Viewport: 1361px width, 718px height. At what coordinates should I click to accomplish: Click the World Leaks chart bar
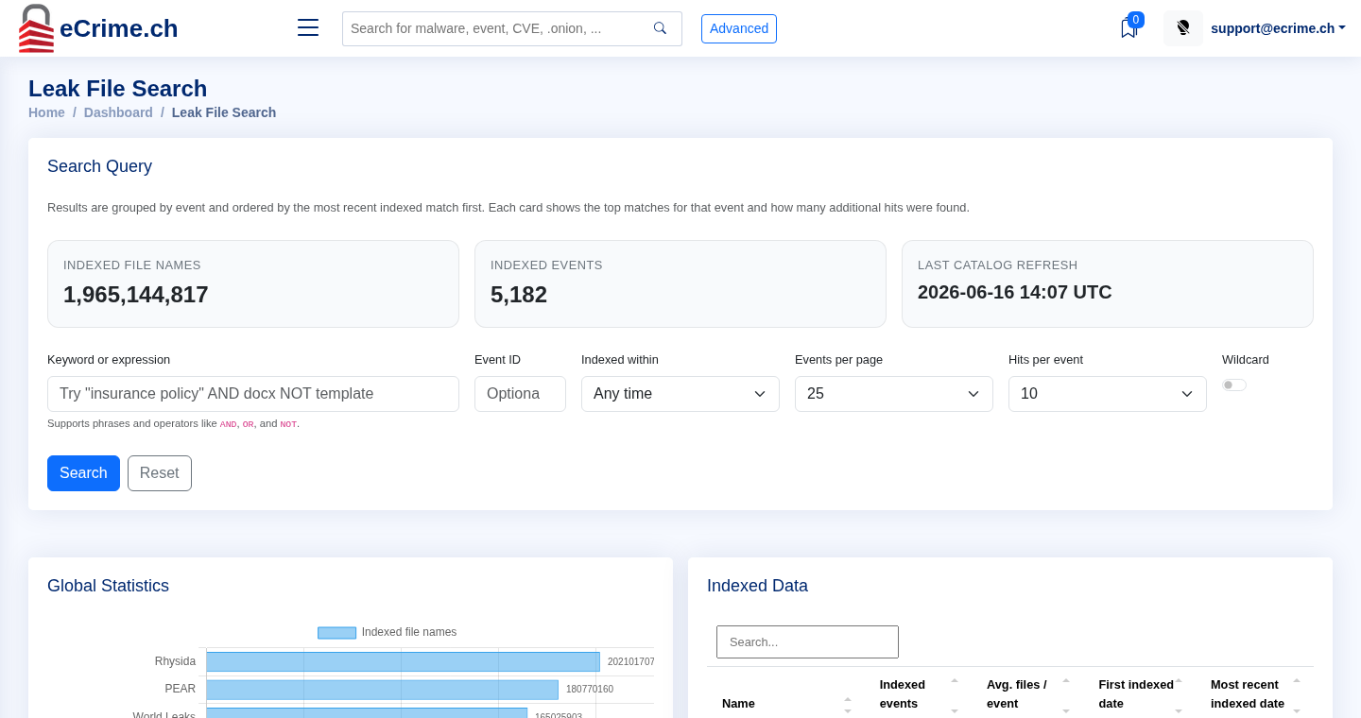pyautogui.click(x=367, y=712)
